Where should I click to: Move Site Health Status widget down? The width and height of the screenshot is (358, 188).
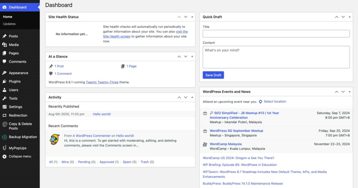(x=186, y=17)
